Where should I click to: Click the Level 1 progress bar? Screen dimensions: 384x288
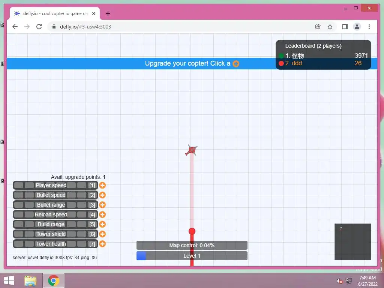192,256
